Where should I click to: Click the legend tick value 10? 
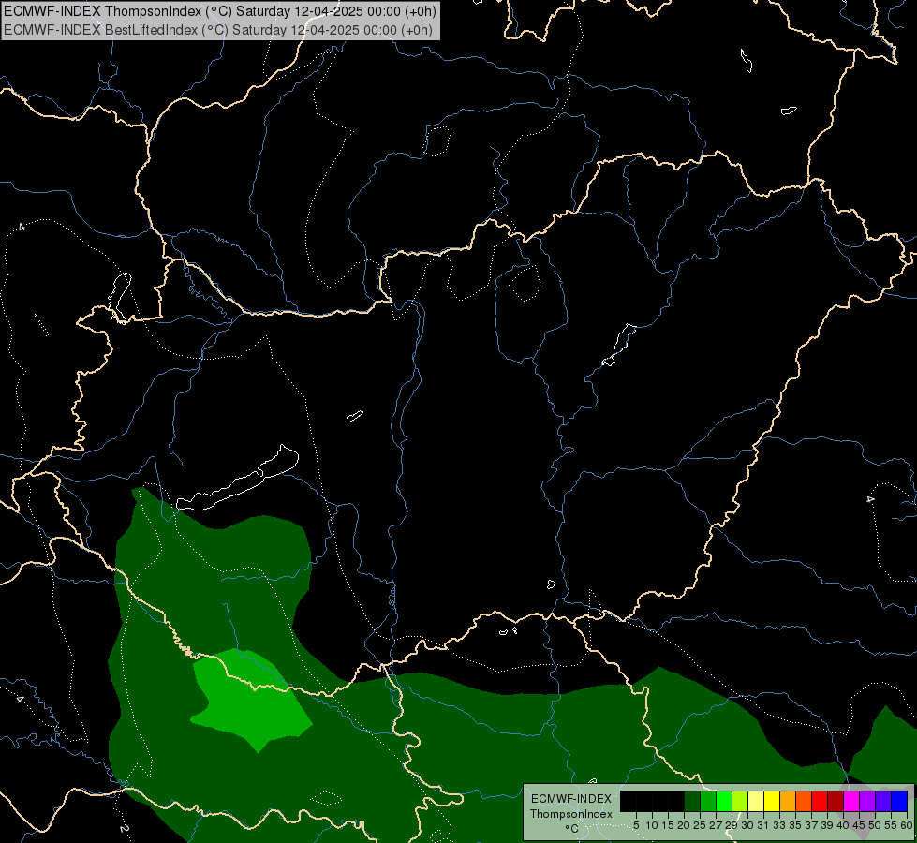(x=652, y=825)
